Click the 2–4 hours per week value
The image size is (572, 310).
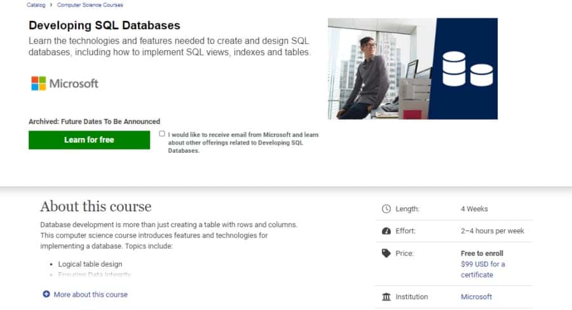click(x=492, y=231)
